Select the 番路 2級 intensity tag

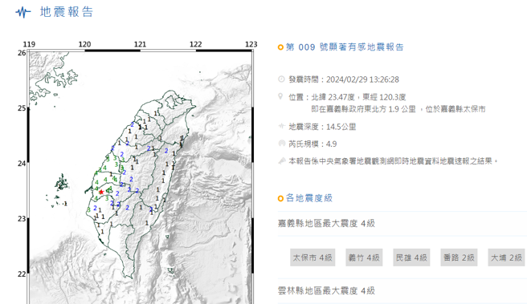(459, 257)
